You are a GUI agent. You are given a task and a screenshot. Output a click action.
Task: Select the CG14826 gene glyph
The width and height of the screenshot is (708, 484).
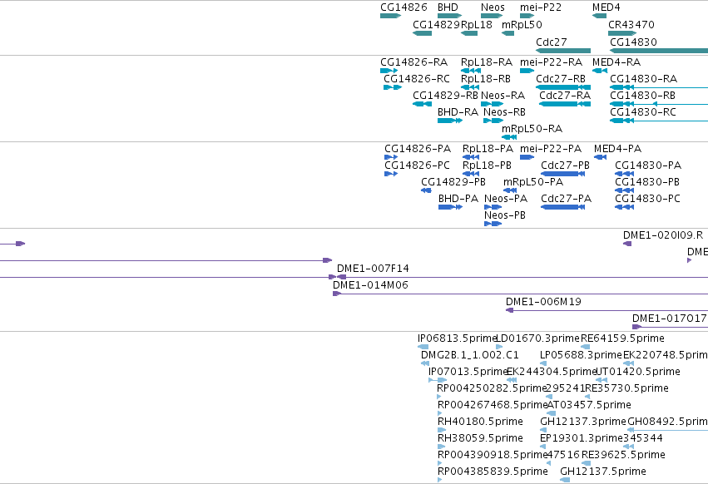tap(390, 16)
